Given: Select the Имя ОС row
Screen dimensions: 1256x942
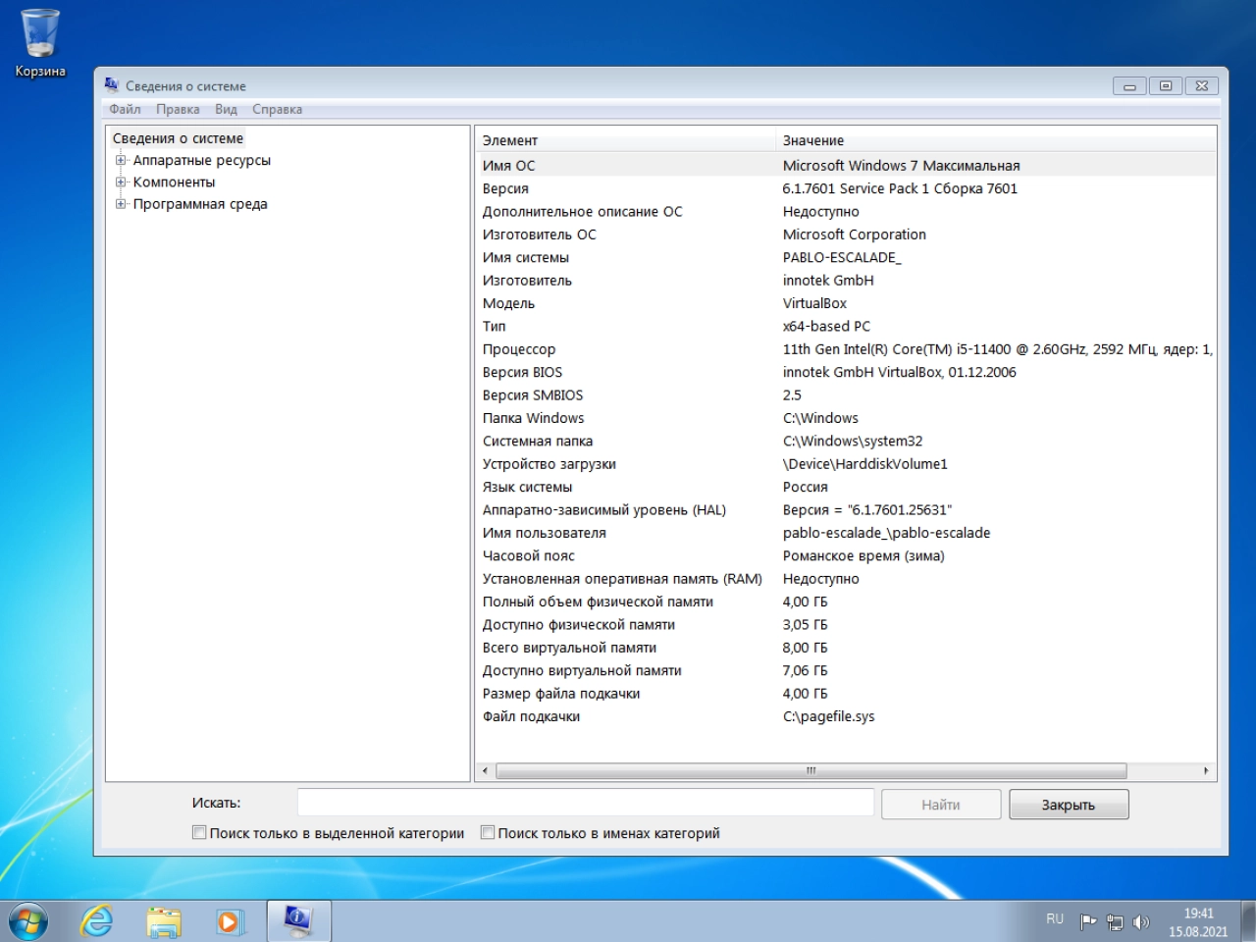Looking at the screenshot, I should 846,166.
